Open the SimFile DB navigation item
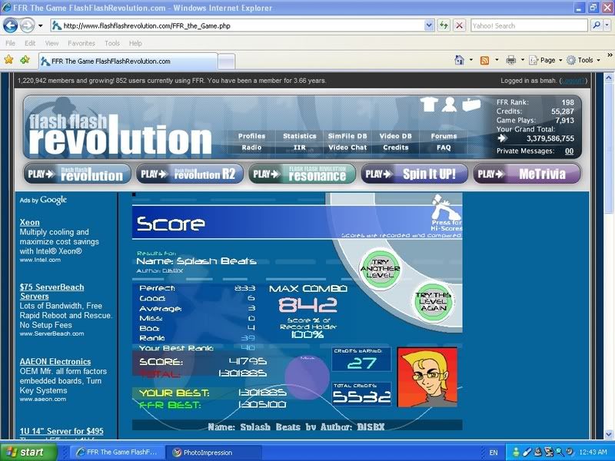This screenshot has height=461, width=615. (x=347, y=136)
